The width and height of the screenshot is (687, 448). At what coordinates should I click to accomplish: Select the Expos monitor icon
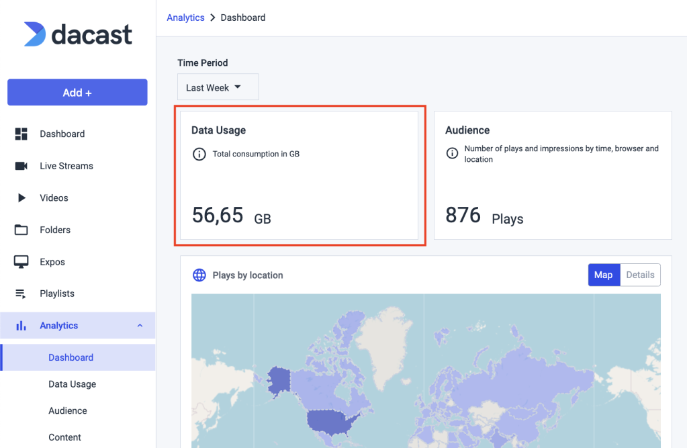pyautogui.click(x=22, y=261)
